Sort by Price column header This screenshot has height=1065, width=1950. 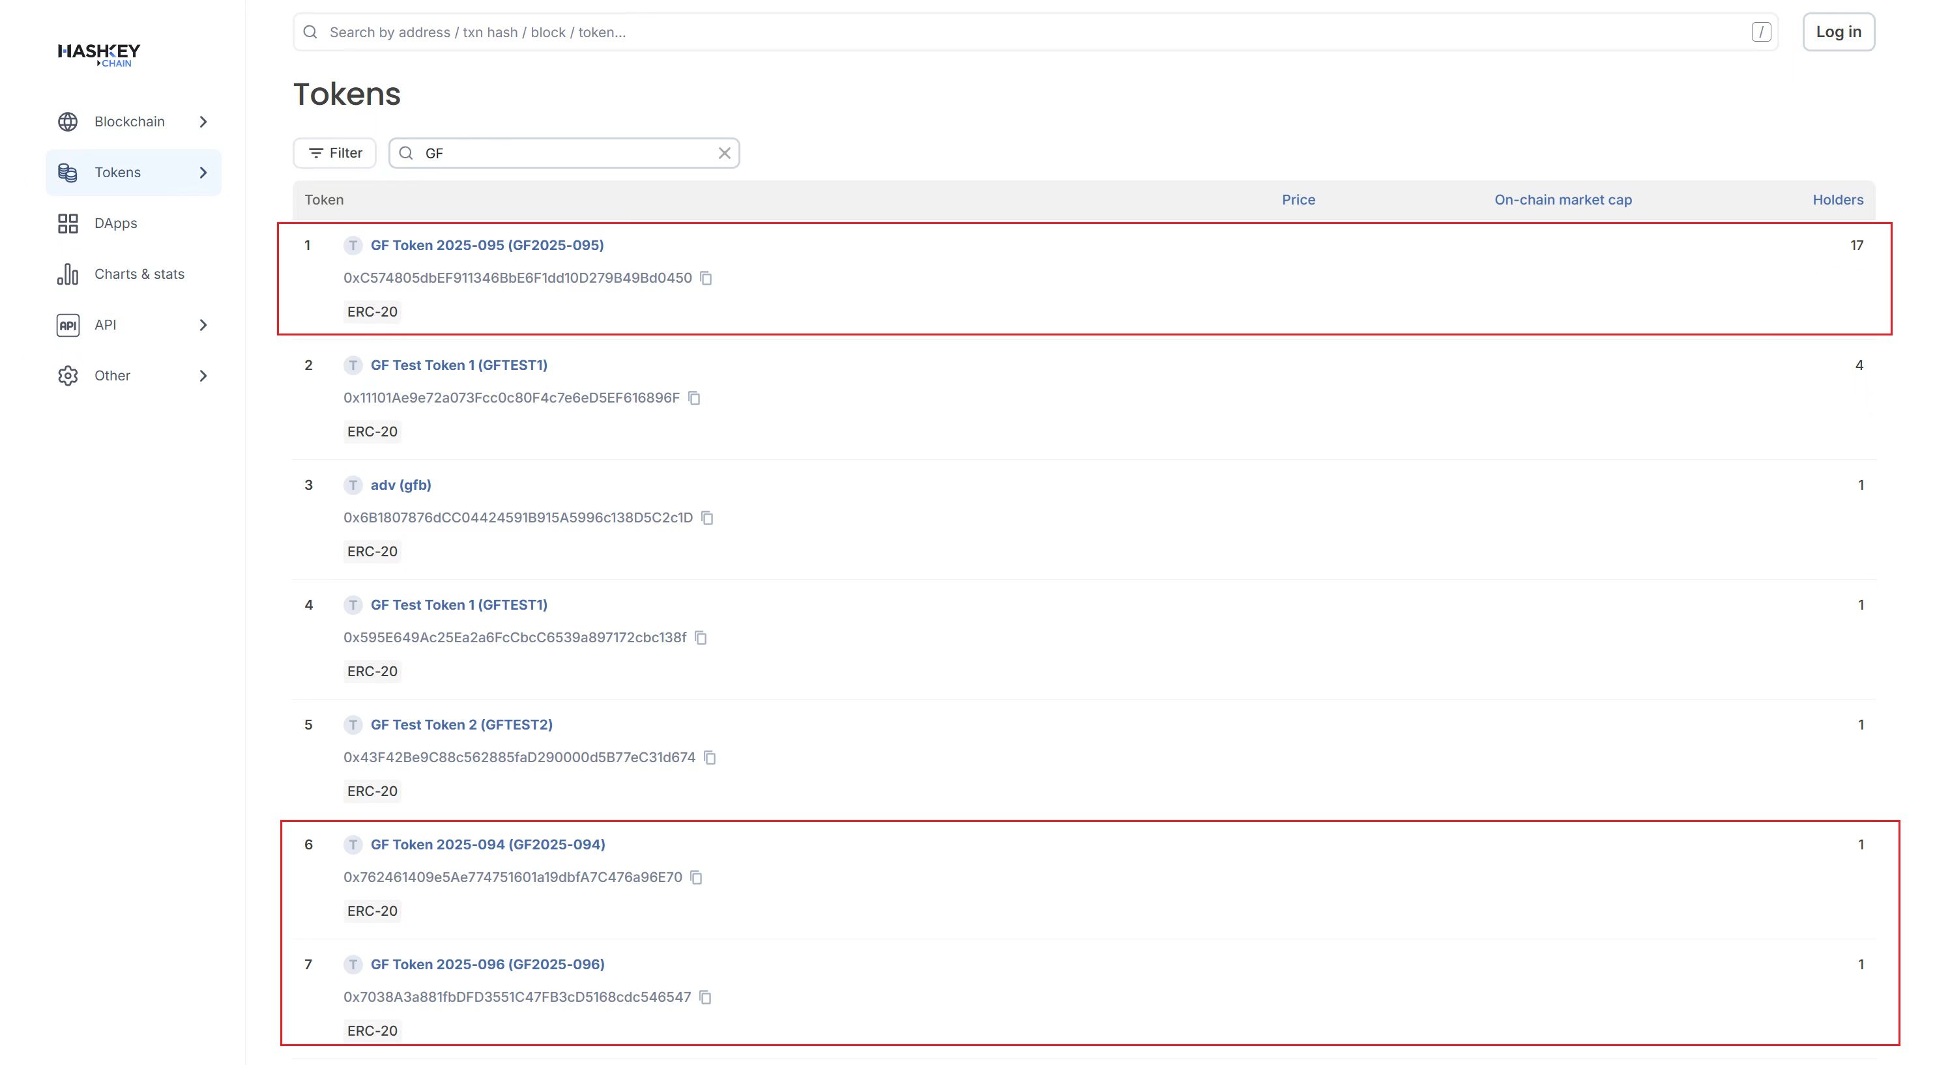pos(1298,200)
